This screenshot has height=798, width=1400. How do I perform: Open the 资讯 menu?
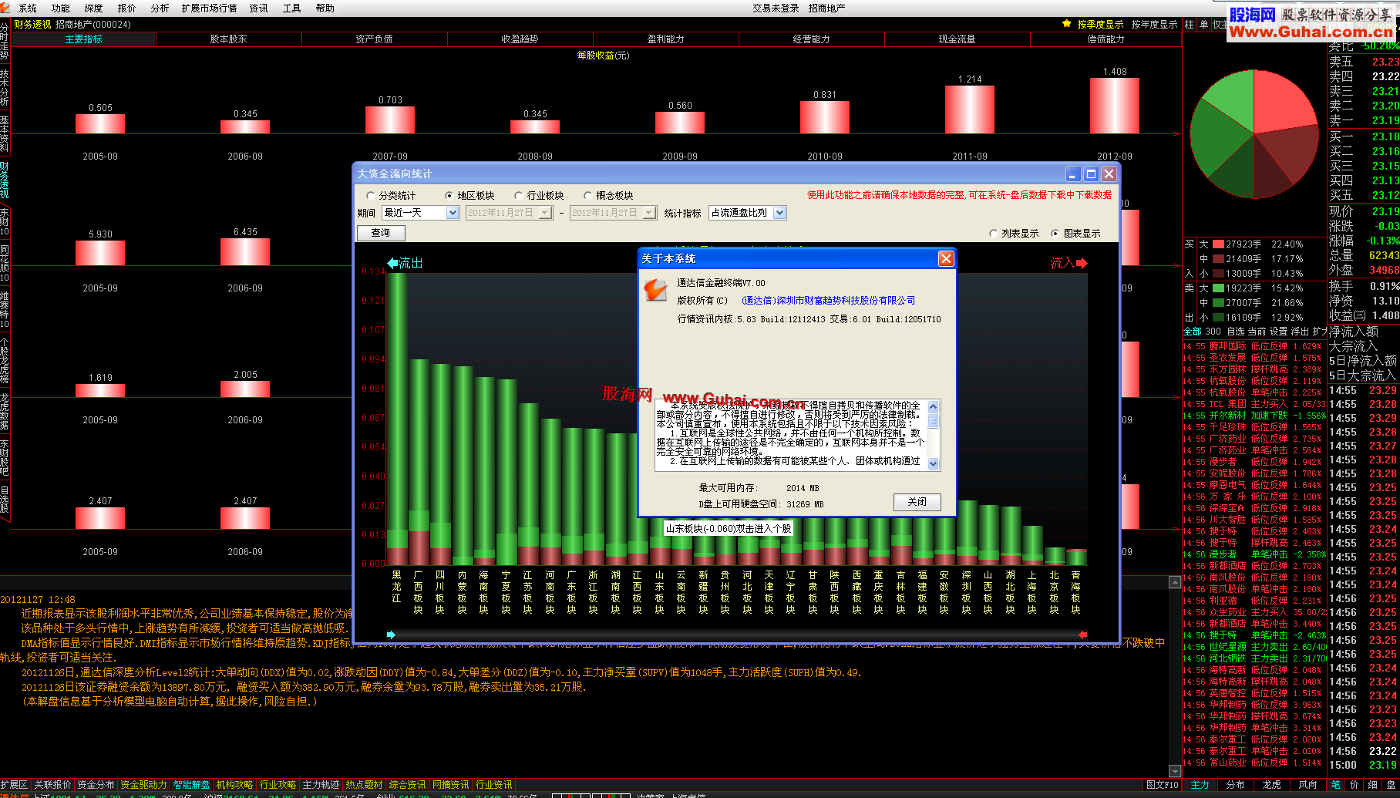click(x=258, y=8)
